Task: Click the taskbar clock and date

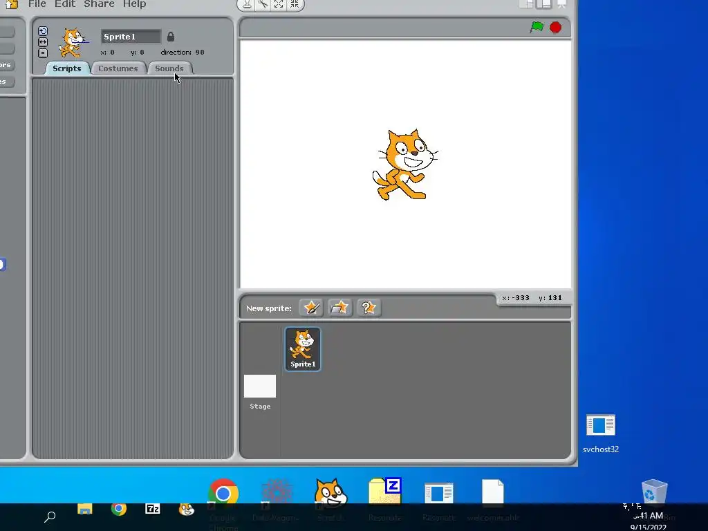Action: coord(649,521)
